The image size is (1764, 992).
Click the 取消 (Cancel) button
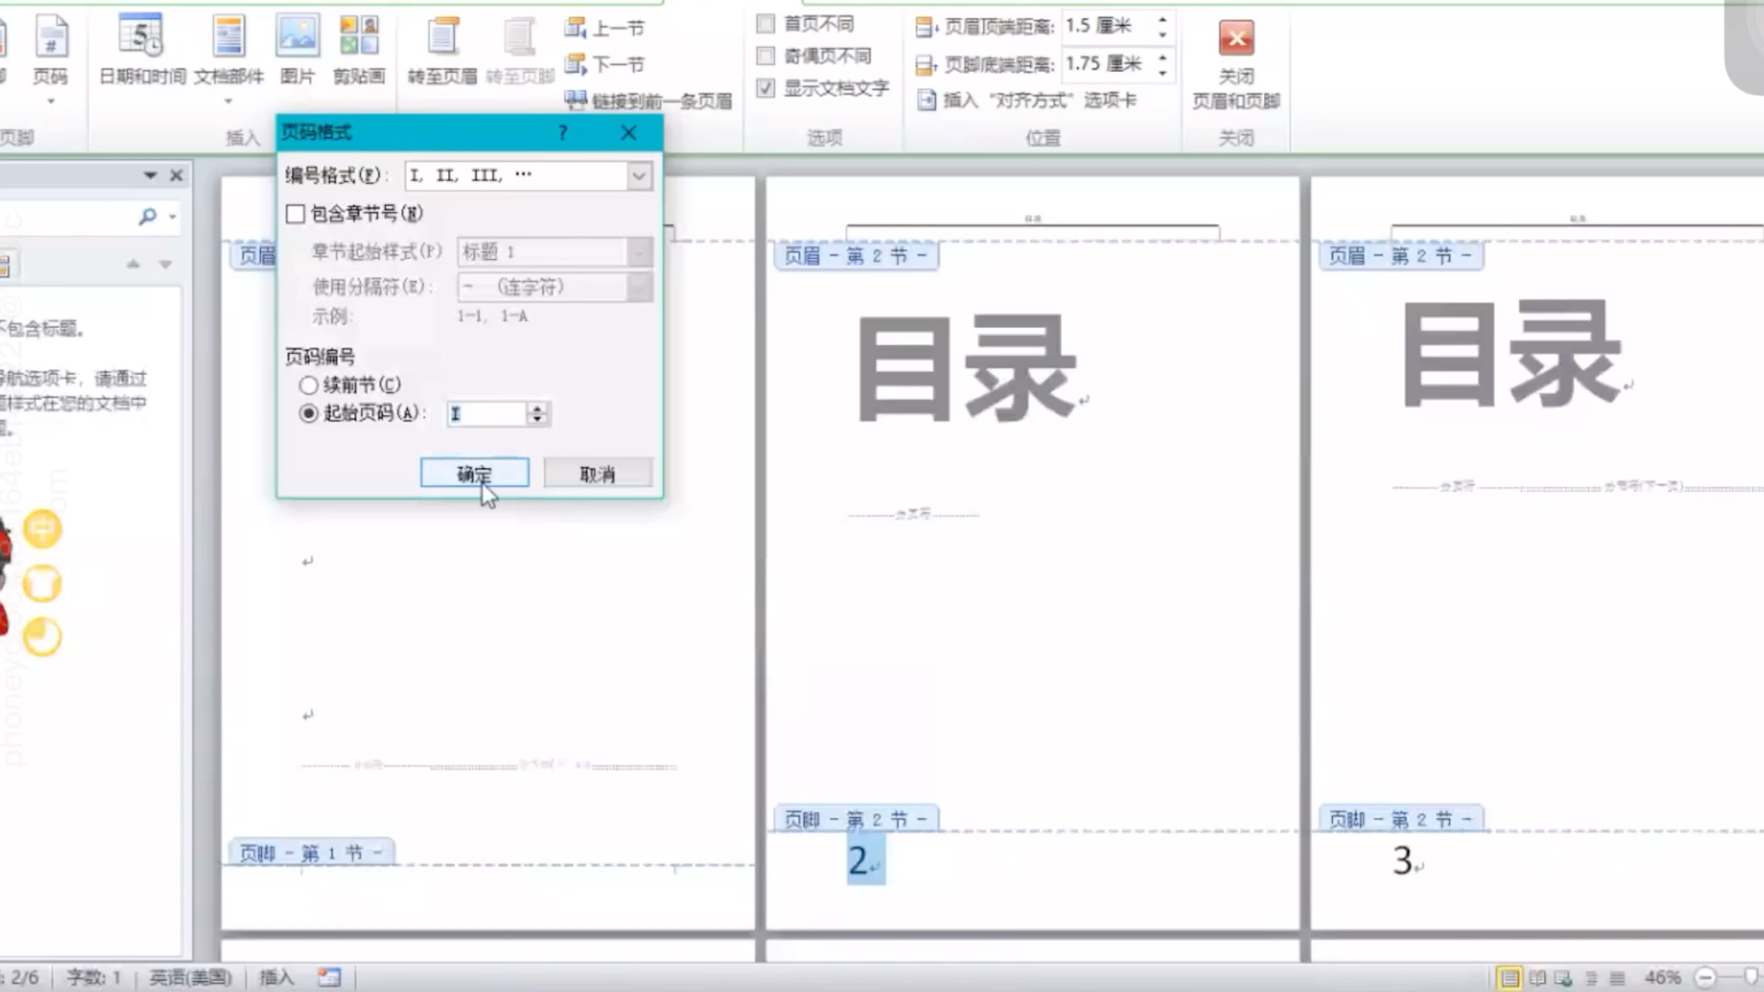pyautogui.click(x=597, y=472)
